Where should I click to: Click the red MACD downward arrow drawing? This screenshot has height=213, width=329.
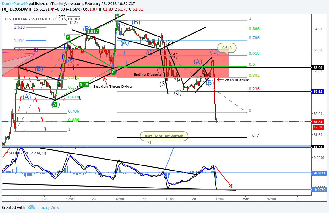tap(224, 177)
